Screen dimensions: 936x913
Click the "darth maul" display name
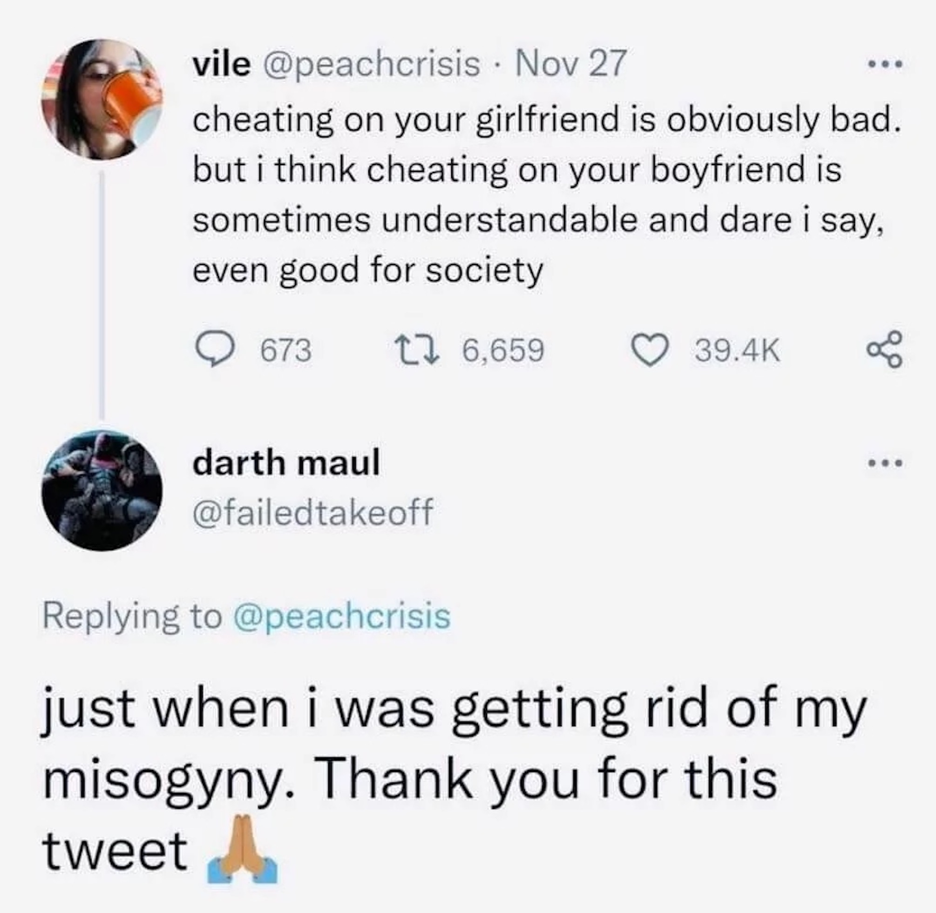pyautogui.click(x=286, y=463)
